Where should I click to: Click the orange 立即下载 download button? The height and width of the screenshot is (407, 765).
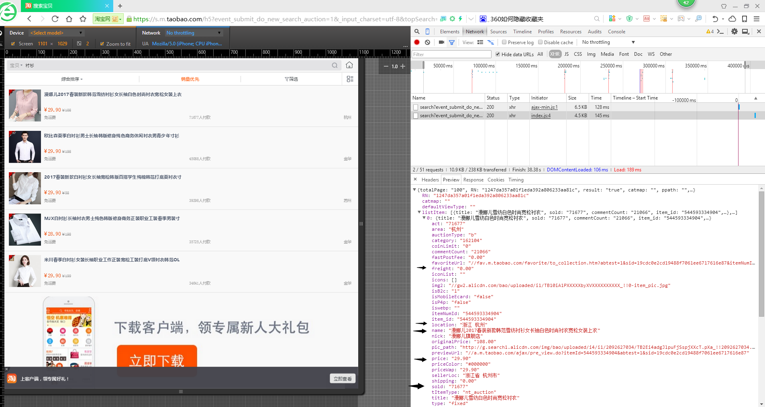(157, 360)
